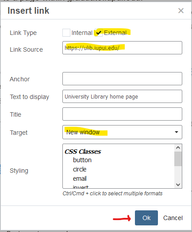Click the Styling list scroll down arrow
This screenshot has height=232, width=192.
pos(178,185)
